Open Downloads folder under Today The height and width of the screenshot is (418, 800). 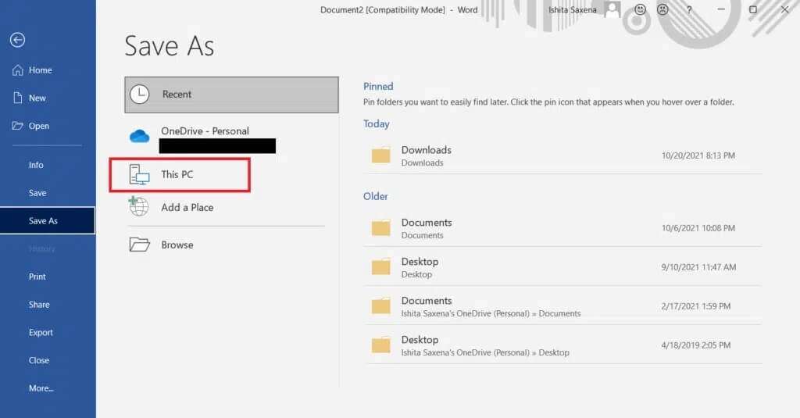click(x=562, y=155)
